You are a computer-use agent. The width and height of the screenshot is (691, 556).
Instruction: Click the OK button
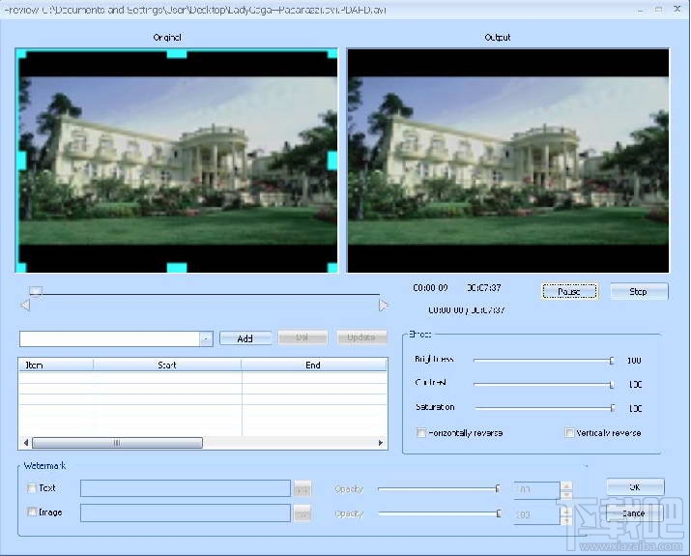pos(635,487)
